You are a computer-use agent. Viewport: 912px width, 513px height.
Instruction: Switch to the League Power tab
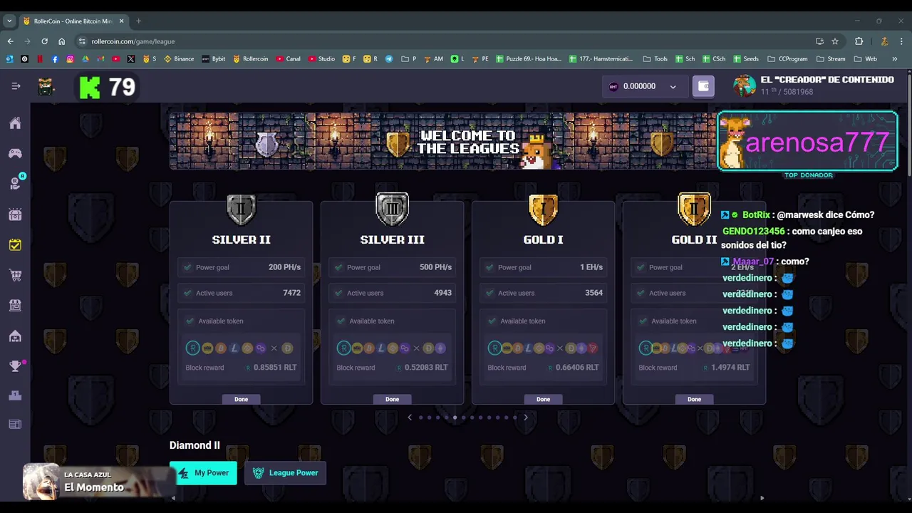tap(285, 473)
